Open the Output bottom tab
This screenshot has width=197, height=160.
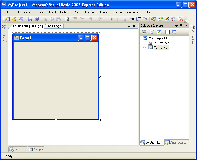coord(36,149)
